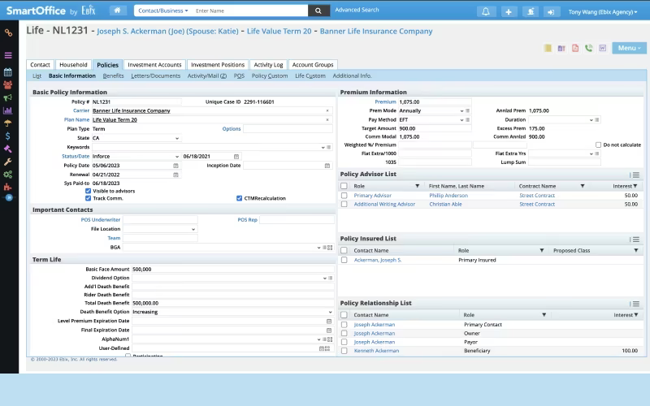Click the red PDF document icon

click(x=575, y=48)
